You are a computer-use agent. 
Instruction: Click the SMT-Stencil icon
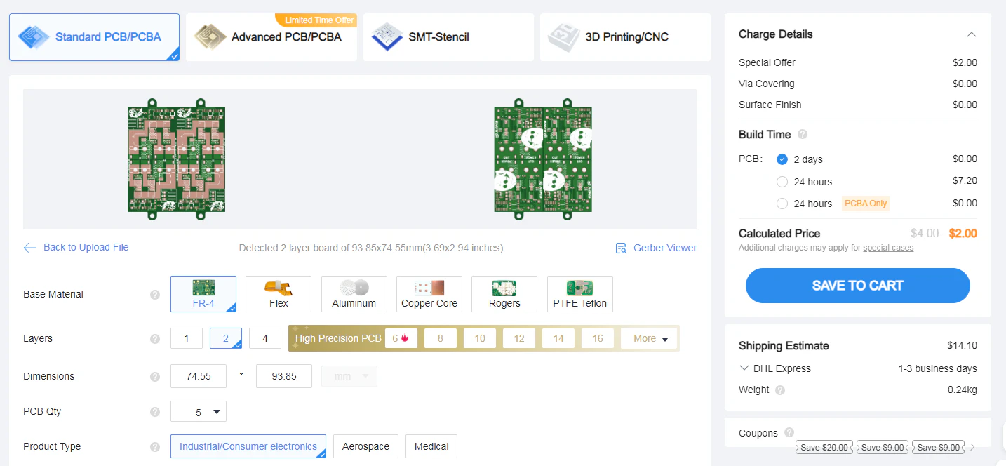pyautogui.click(x=387, y=37)
